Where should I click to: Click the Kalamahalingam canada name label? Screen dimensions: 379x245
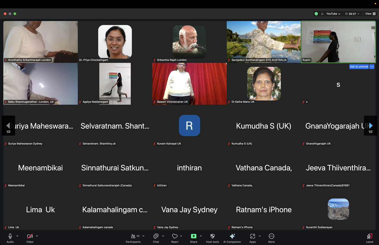(x=98, y=227)
